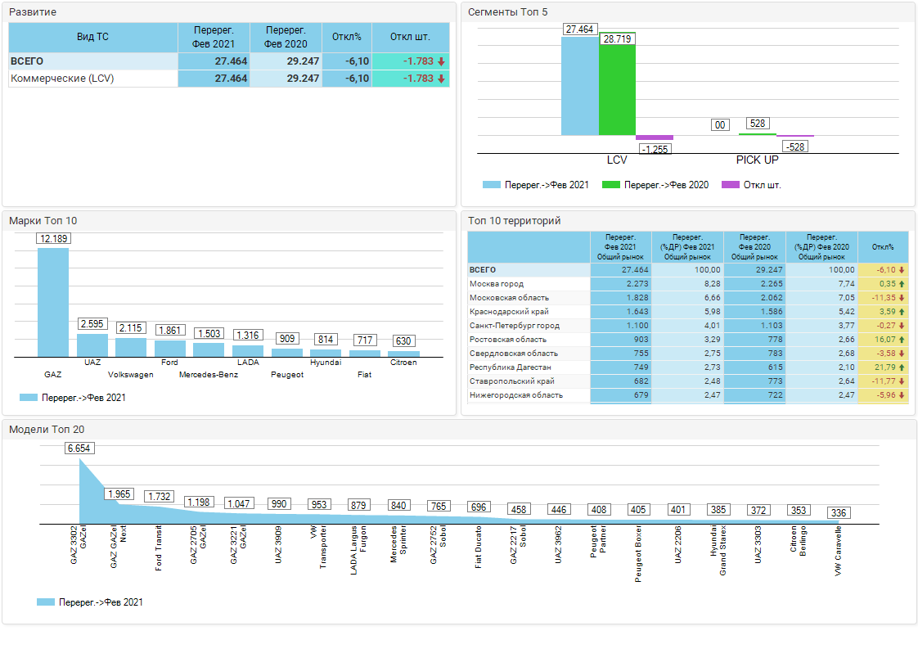Select Санкт-Петербург город territory row
Screen dimensions: 918x649
(514, 326)
